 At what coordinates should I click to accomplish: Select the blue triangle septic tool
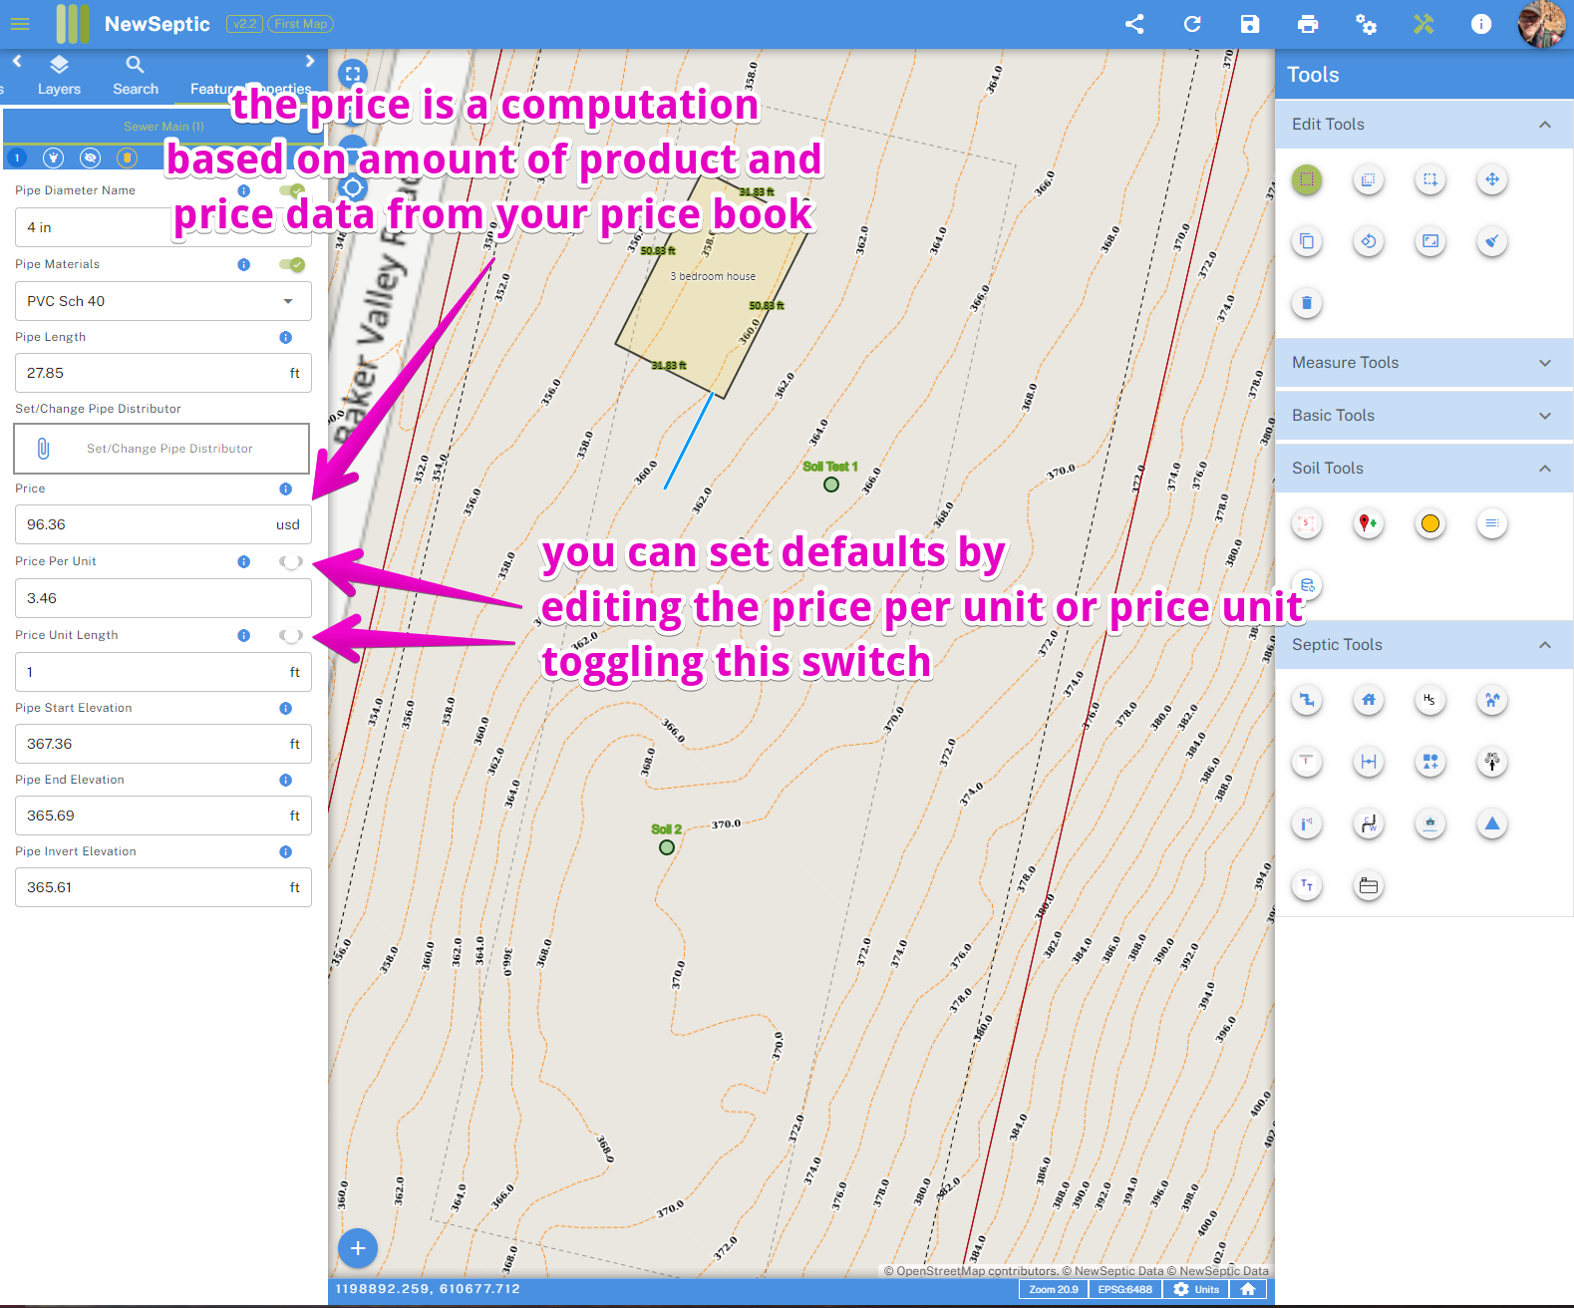[x=1491, y=824]
